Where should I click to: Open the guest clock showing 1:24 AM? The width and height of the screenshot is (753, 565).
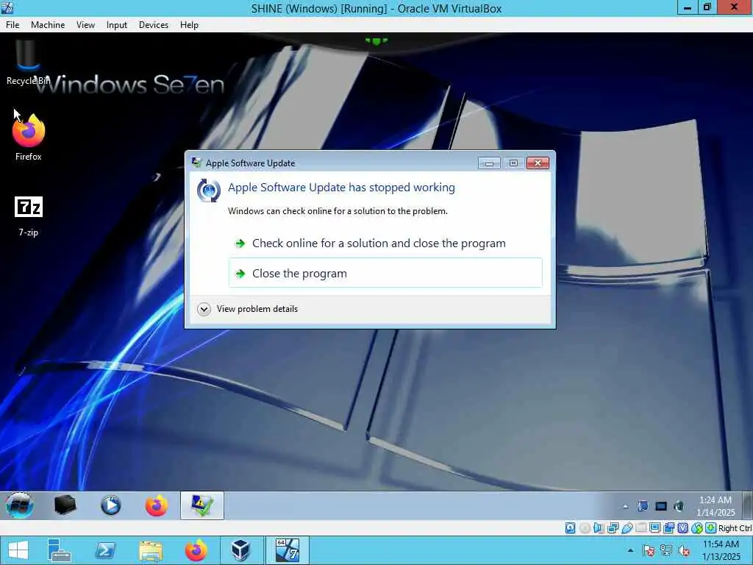point(715,506)
